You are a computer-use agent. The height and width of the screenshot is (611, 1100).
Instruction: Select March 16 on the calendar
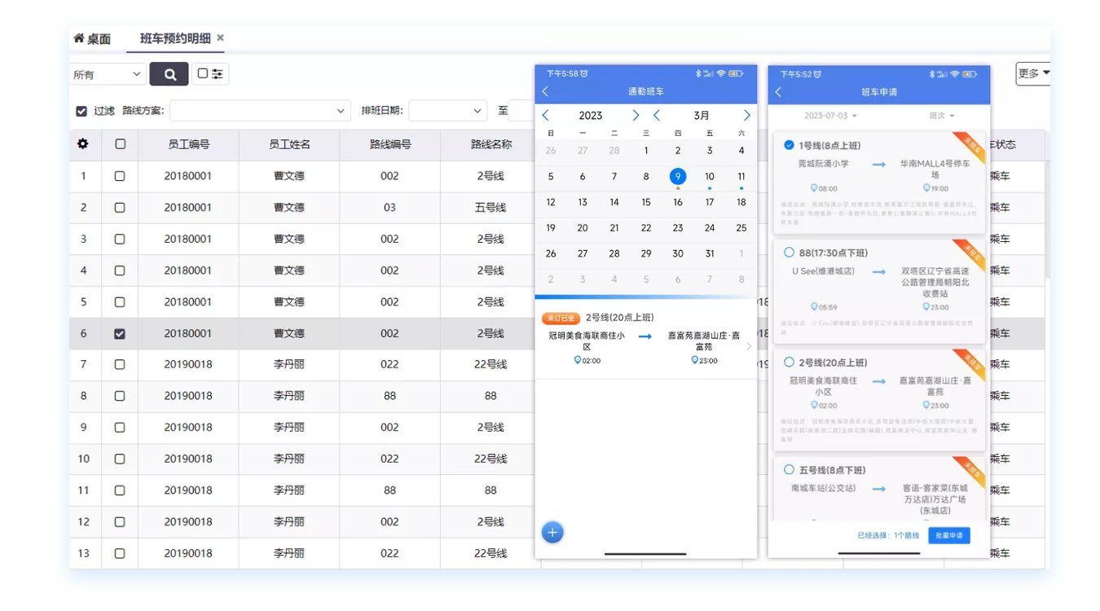click(x=678, y=202)
